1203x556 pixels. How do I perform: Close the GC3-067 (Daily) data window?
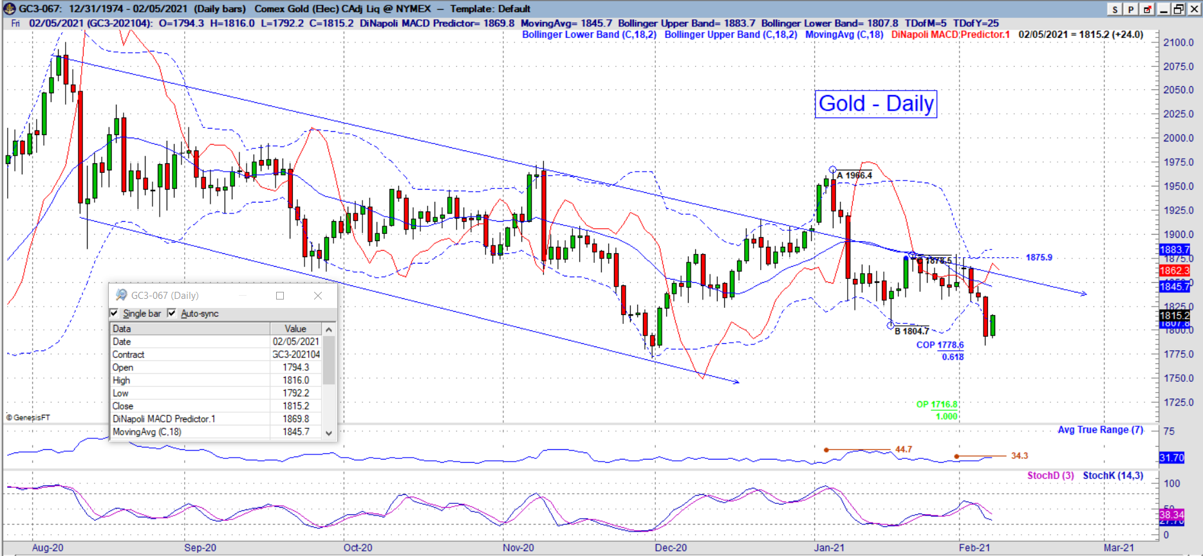point(318,296)
